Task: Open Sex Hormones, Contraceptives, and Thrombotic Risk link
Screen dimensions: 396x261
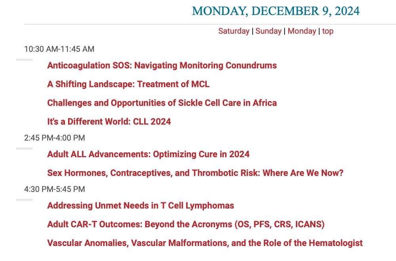Action: click(195, 173)
